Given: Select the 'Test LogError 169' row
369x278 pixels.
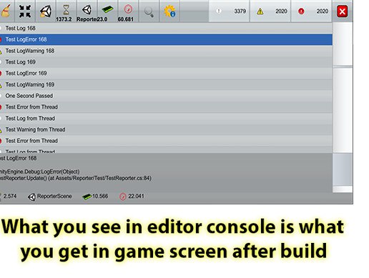Looking at the screenshot, I should tap(166, 73).
